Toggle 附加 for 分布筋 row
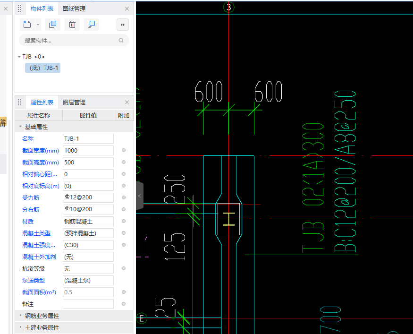Viewport: 413px width, 334px height. pos(124,209)
